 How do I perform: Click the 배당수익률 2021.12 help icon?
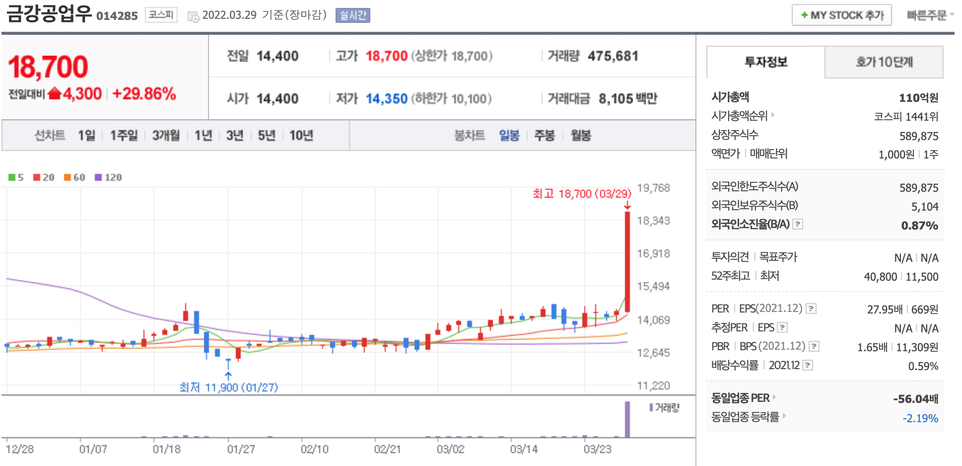808,366
